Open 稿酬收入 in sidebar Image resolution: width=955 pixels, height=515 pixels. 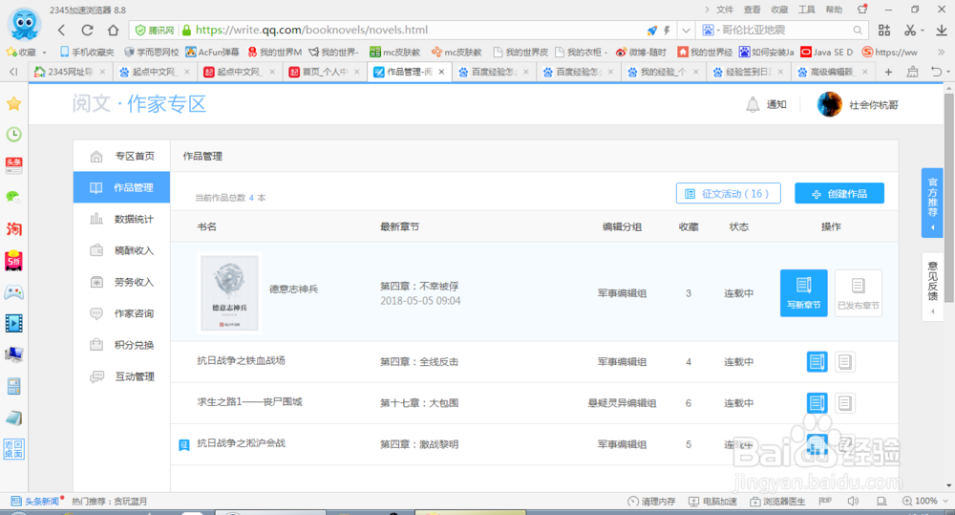(x=122, y=250)
